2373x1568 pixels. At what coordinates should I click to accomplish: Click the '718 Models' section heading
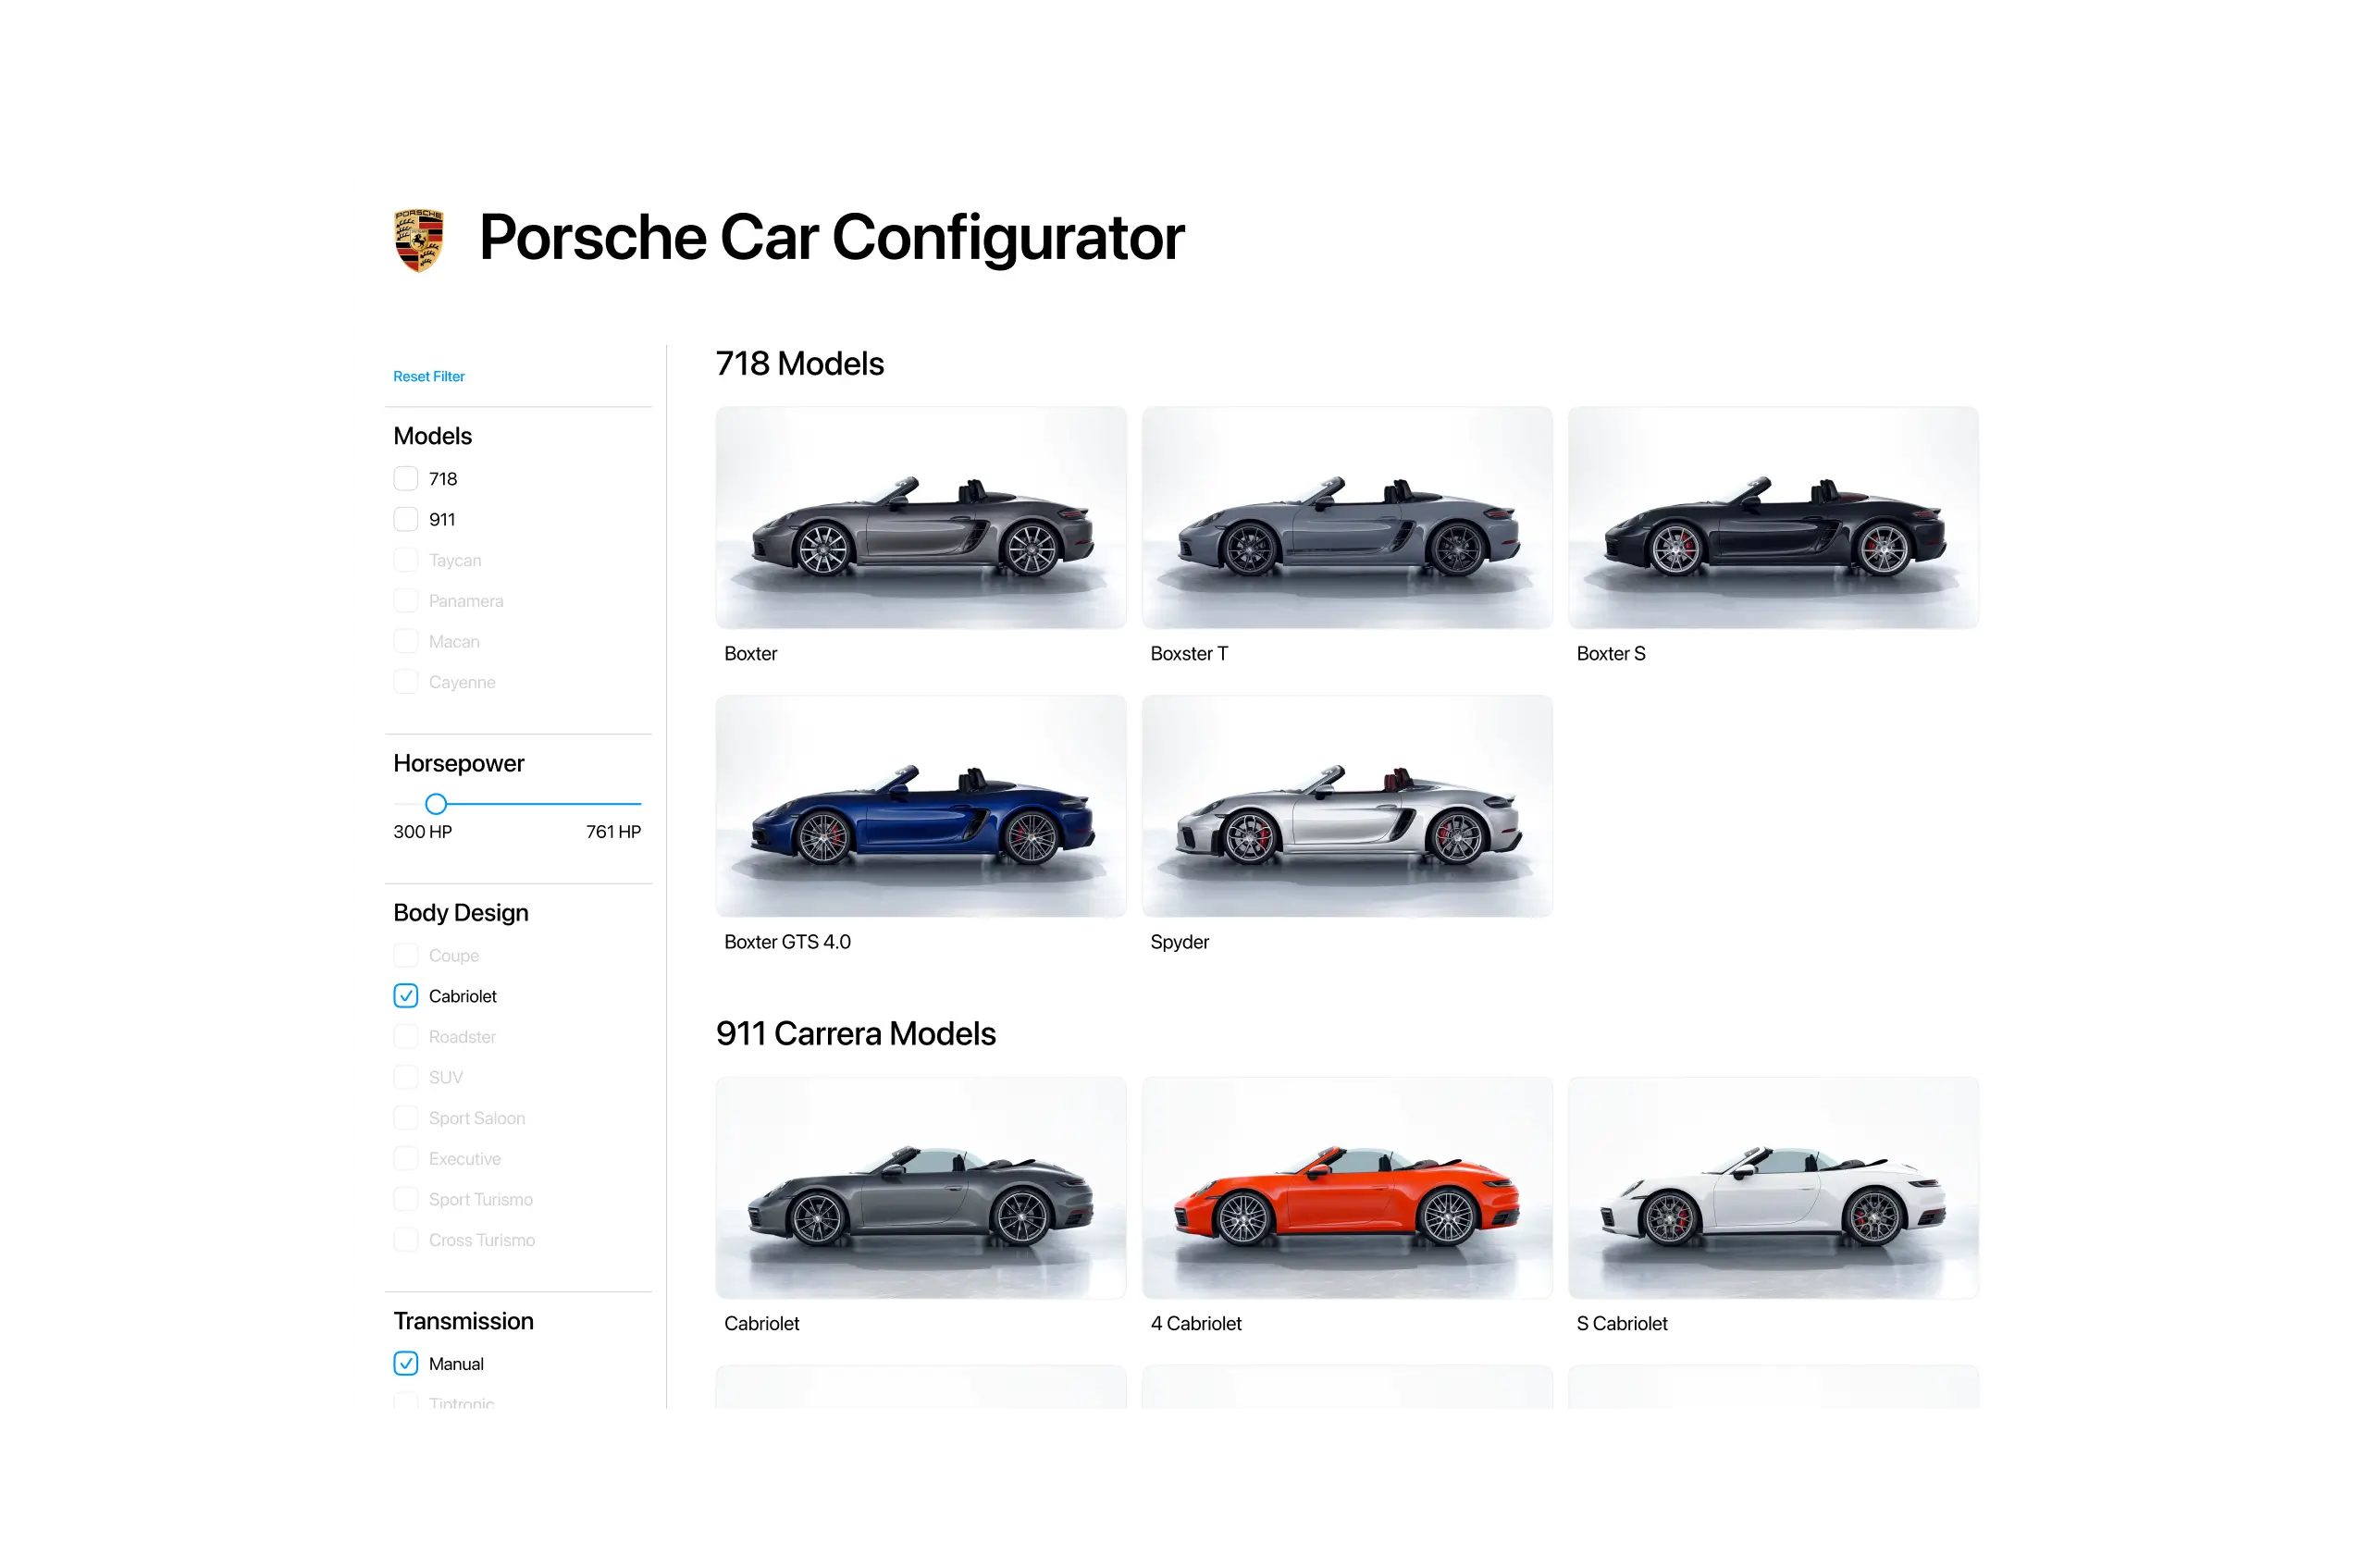coord(800,364)
